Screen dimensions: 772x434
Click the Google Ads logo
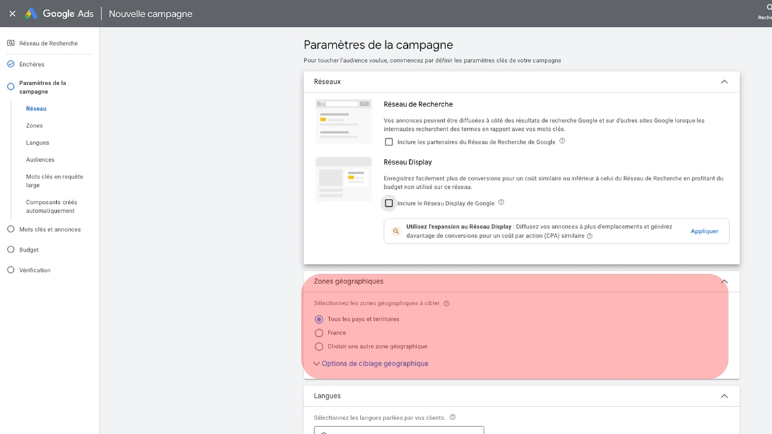[x=31, y=14]
